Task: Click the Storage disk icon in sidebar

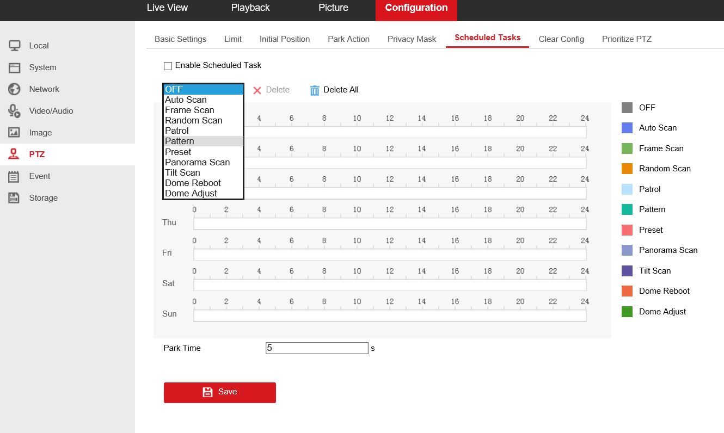Action: (x=14, y=198)
